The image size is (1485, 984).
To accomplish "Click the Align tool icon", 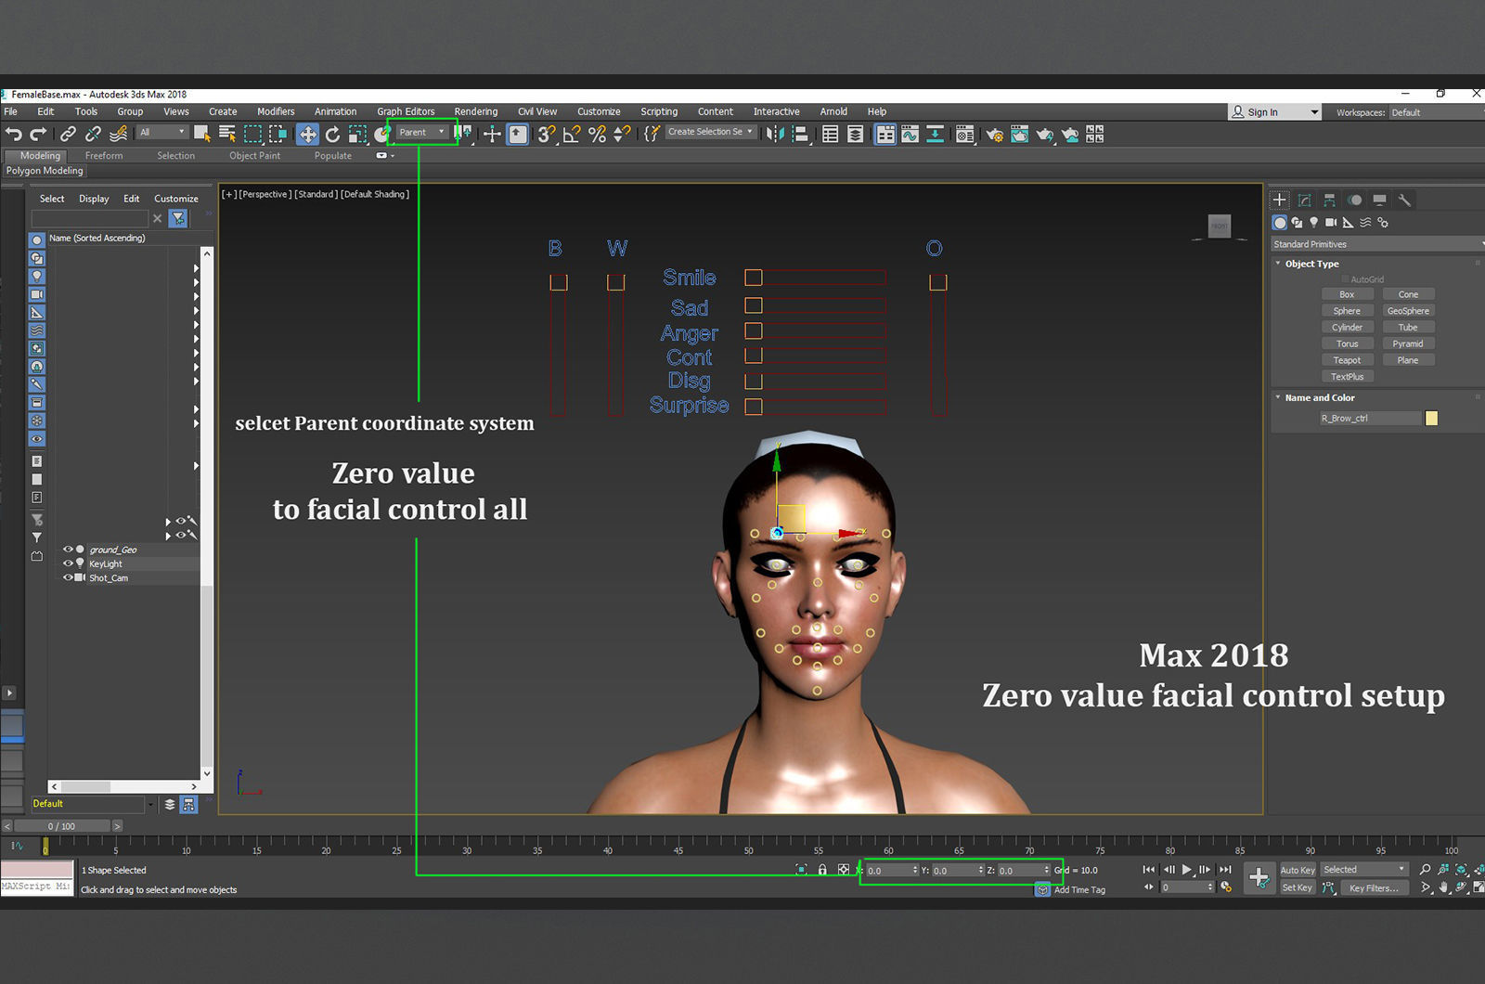I will click(800, 134).
